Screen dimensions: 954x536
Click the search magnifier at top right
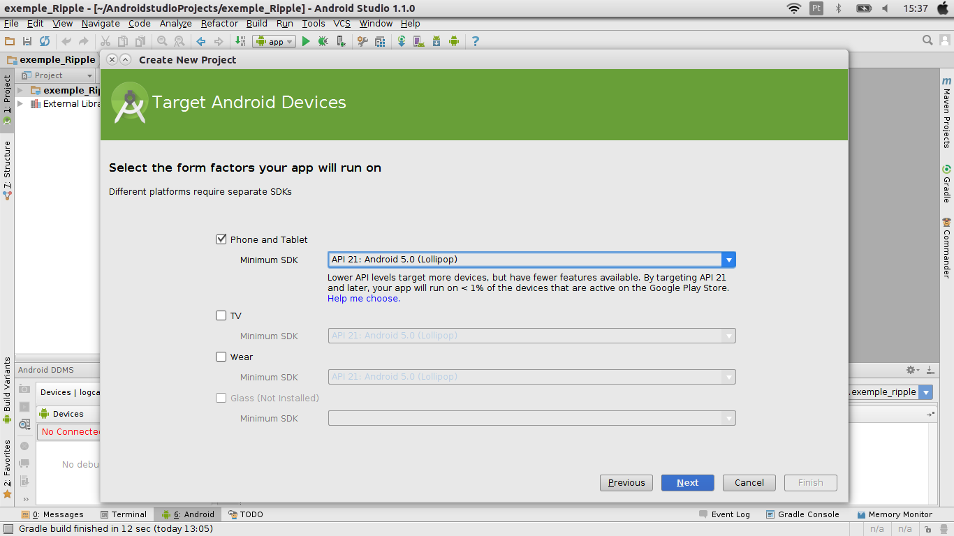(927, 40)
